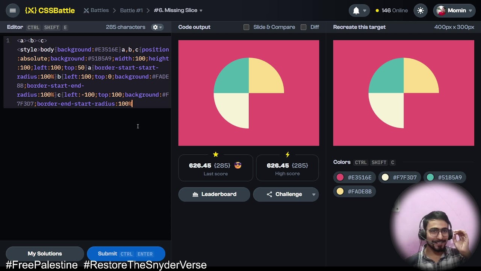
Task: Click the Colors heading
Action: tap(342, 162)
